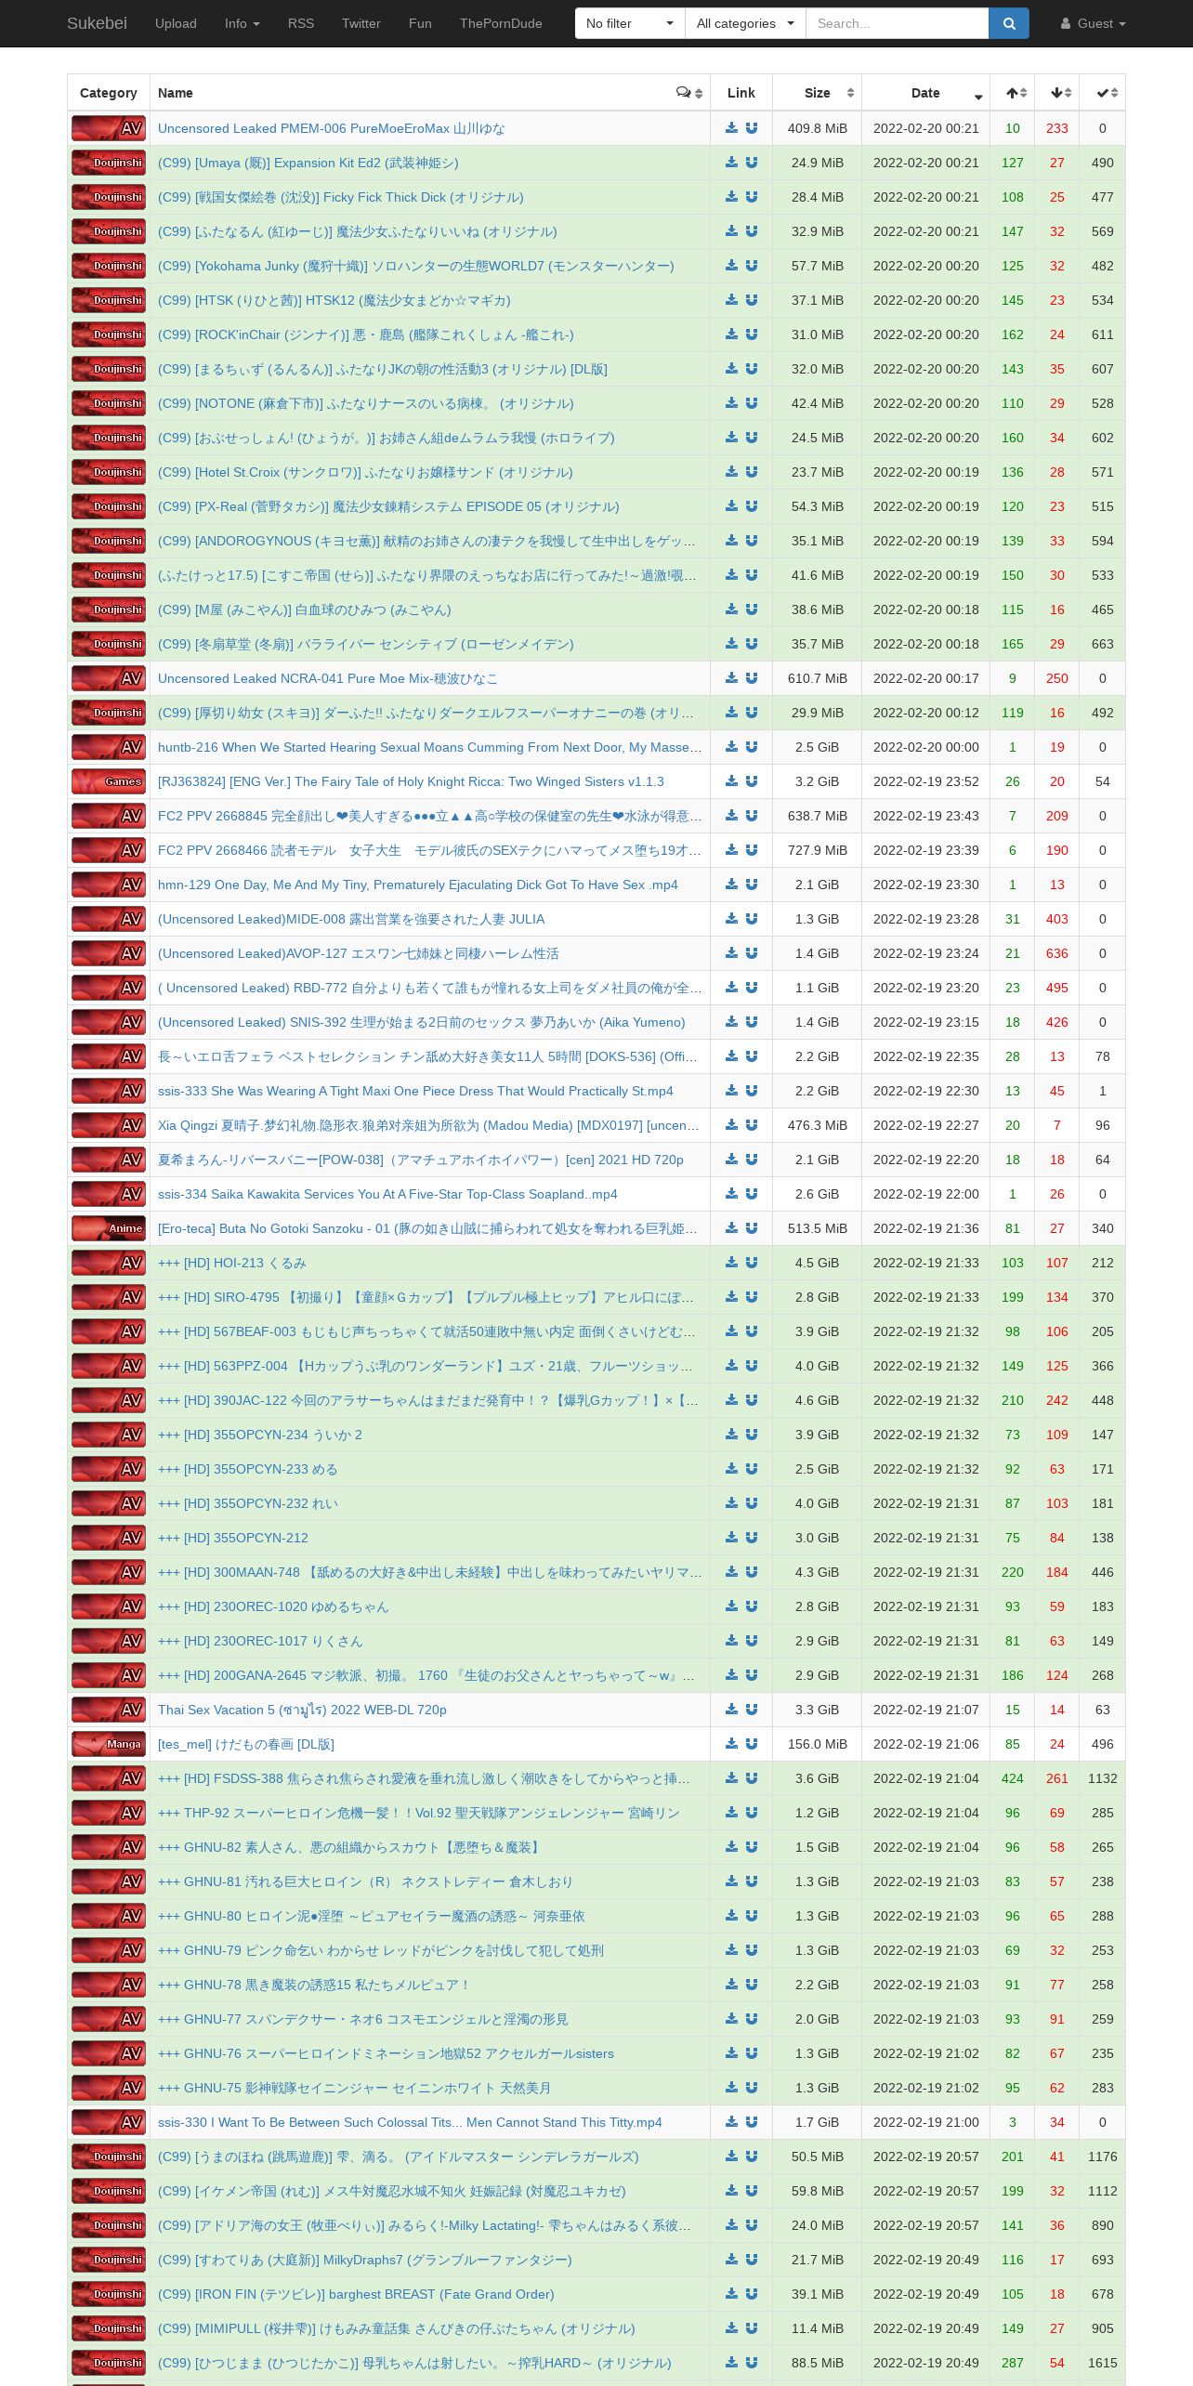
Task: Click the blue search magnifier button
Action: (x=1009, y=23)
